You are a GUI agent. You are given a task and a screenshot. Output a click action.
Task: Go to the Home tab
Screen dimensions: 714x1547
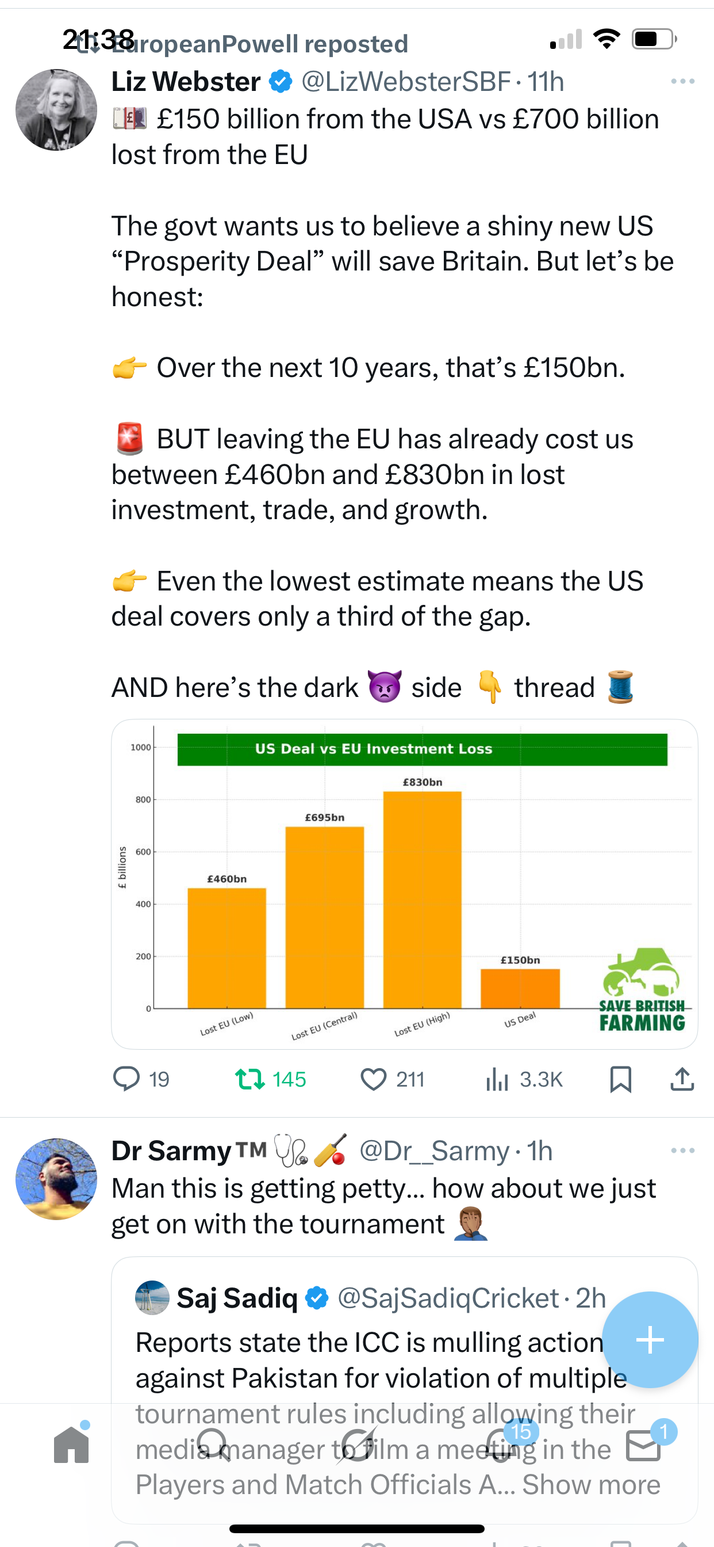[x=71, y=1446]
